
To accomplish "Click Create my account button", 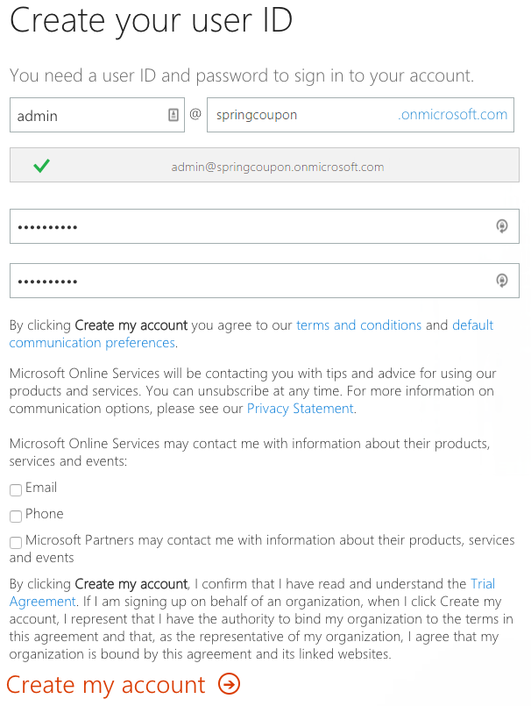I will tap(124, 684).
